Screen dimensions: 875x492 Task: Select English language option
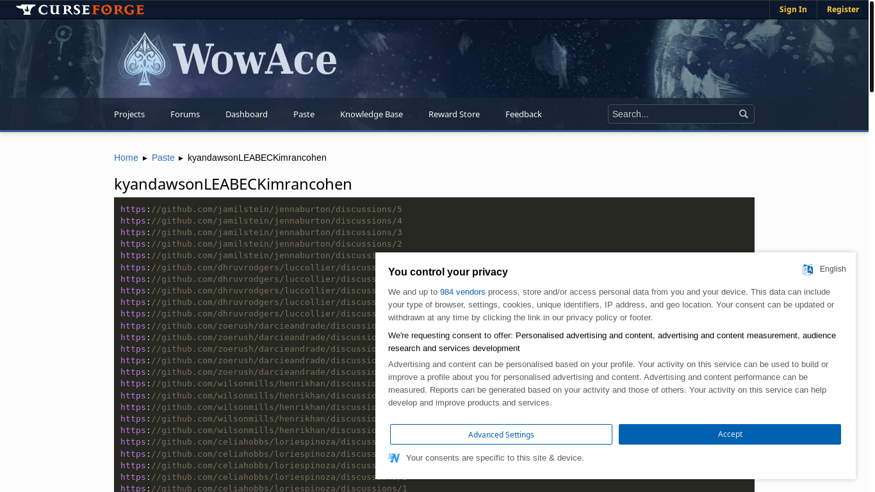(833, 269)
